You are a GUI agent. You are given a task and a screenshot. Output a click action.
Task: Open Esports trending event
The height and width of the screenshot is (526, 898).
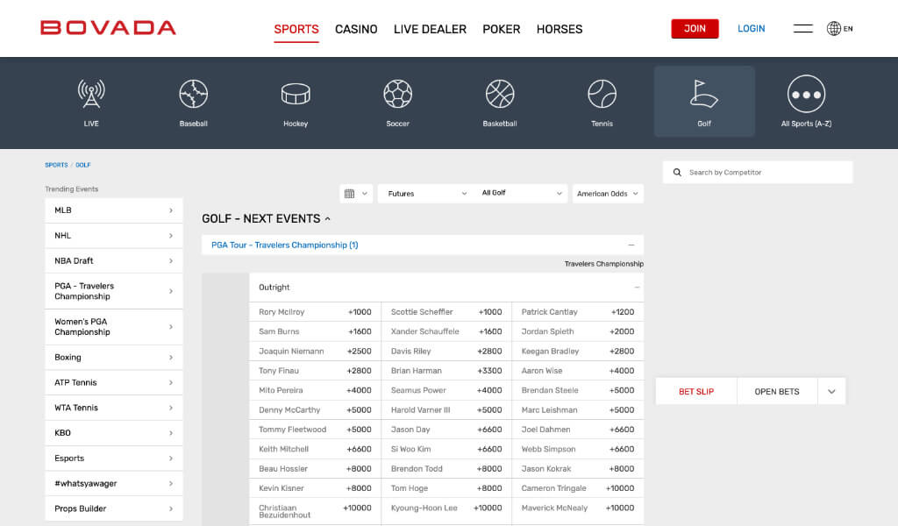coord(114,458)
